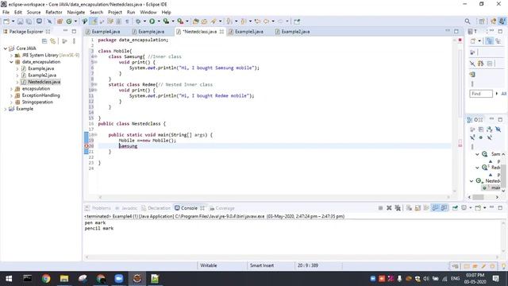The width and height of the screenshot is (508, 286).
Task: Switch to the Example4.java editor tab
Action: (x=106, y=32)
